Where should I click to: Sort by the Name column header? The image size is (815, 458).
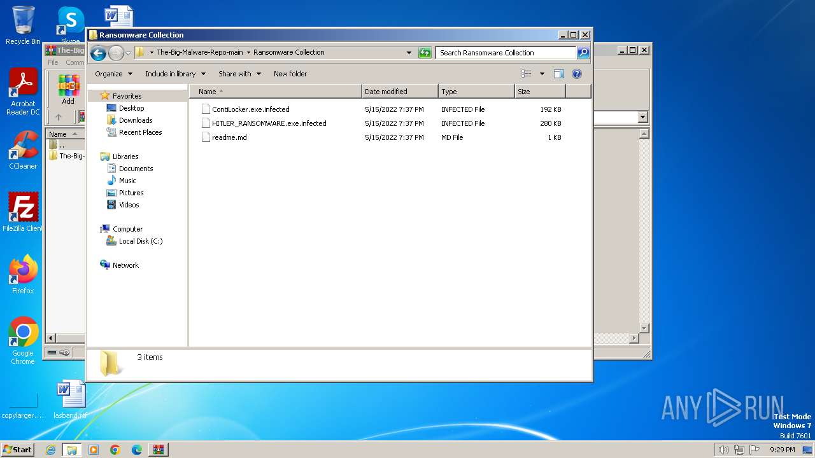pyautogui.click(x=276, y=92)
